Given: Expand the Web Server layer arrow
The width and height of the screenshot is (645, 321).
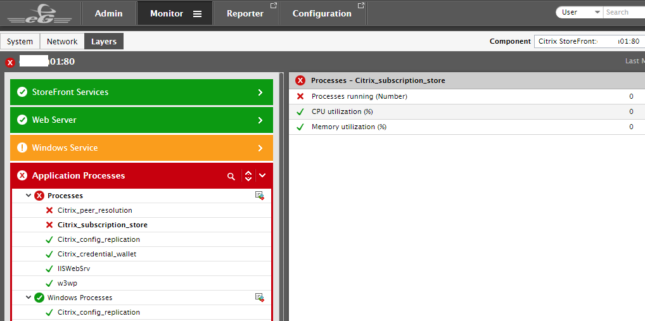Looking at the screenshot, I should click(260, 120).
